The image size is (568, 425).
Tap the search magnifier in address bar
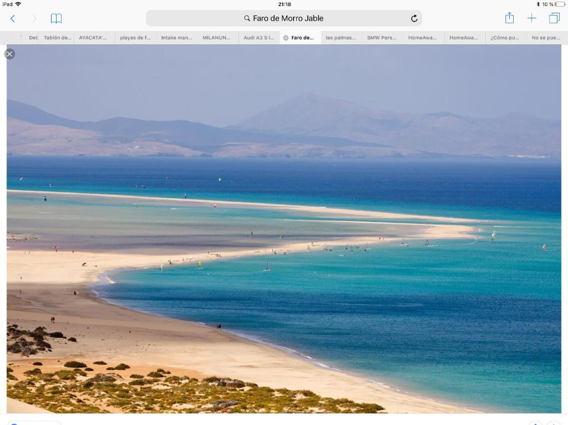click(x=247, y=18)
